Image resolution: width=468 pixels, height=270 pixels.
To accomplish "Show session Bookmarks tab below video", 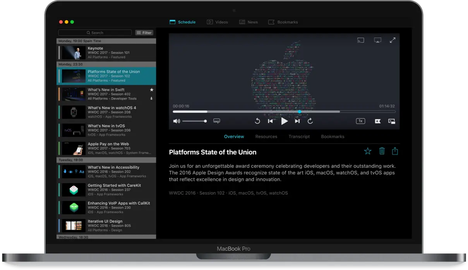I will point(333,137).
